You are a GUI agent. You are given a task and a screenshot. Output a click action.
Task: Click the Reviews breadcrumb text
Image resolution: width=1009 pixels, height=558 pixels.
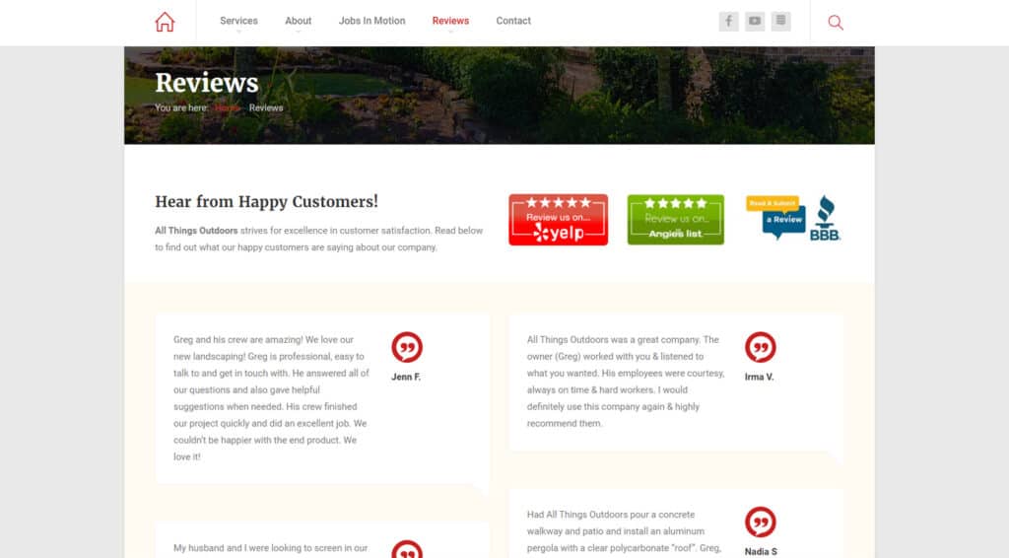(x=266, y=108)
